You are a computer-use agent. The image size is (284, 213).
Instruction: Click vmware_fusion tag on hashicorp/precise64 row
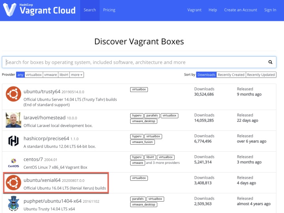(x=142, y=142)
